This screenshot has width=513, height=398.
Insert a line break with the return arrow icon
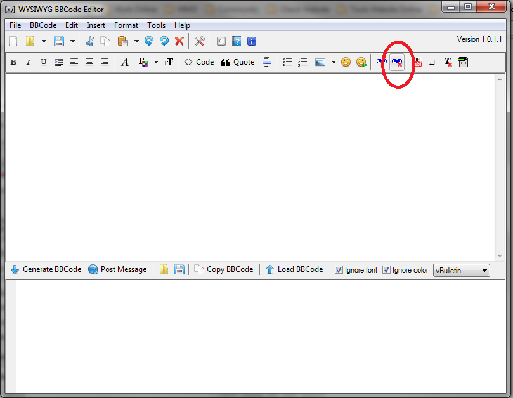pyautogui.click(x=432, y=63)
